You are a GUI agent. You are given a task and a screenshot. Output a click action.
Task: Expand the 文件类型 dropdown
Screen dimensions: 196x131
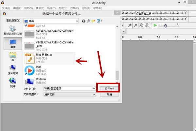(x=93, y=95)
